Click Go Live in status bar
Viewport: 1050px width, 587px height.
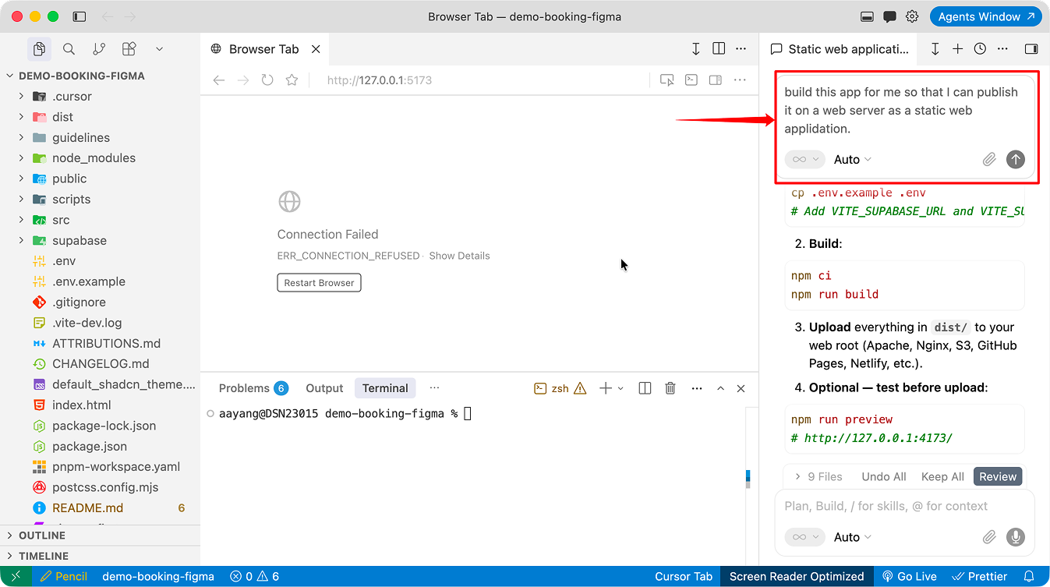click(909, 577)
